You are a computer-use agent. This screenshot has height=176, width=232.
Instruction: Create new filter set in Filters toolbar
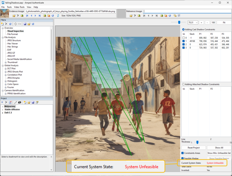click(x=2, y=24)
